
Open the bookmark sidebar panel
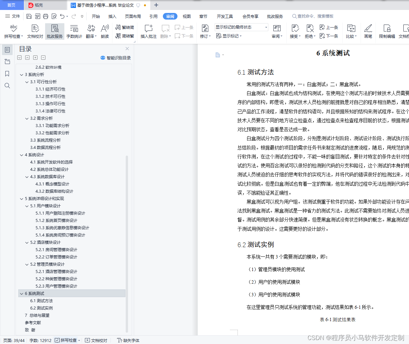(x=7, y=74)
